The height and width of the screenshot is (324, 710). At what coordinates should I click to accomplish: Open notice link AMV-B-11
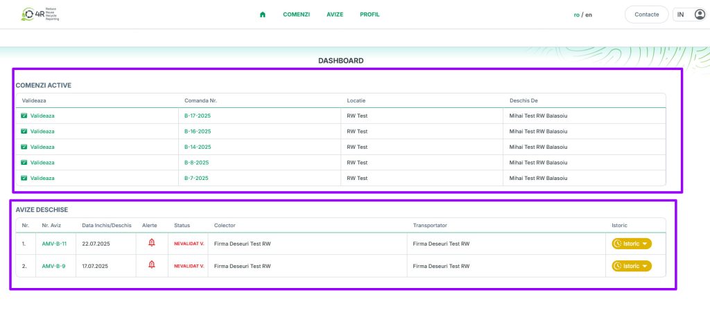tap(53, 244)
